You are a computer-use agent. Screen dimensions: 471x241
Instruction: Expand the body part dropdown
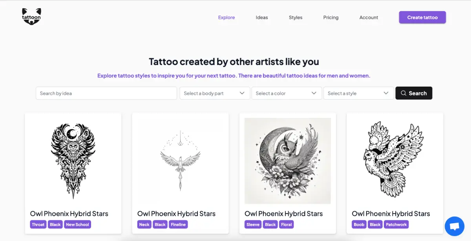(215, 93)
